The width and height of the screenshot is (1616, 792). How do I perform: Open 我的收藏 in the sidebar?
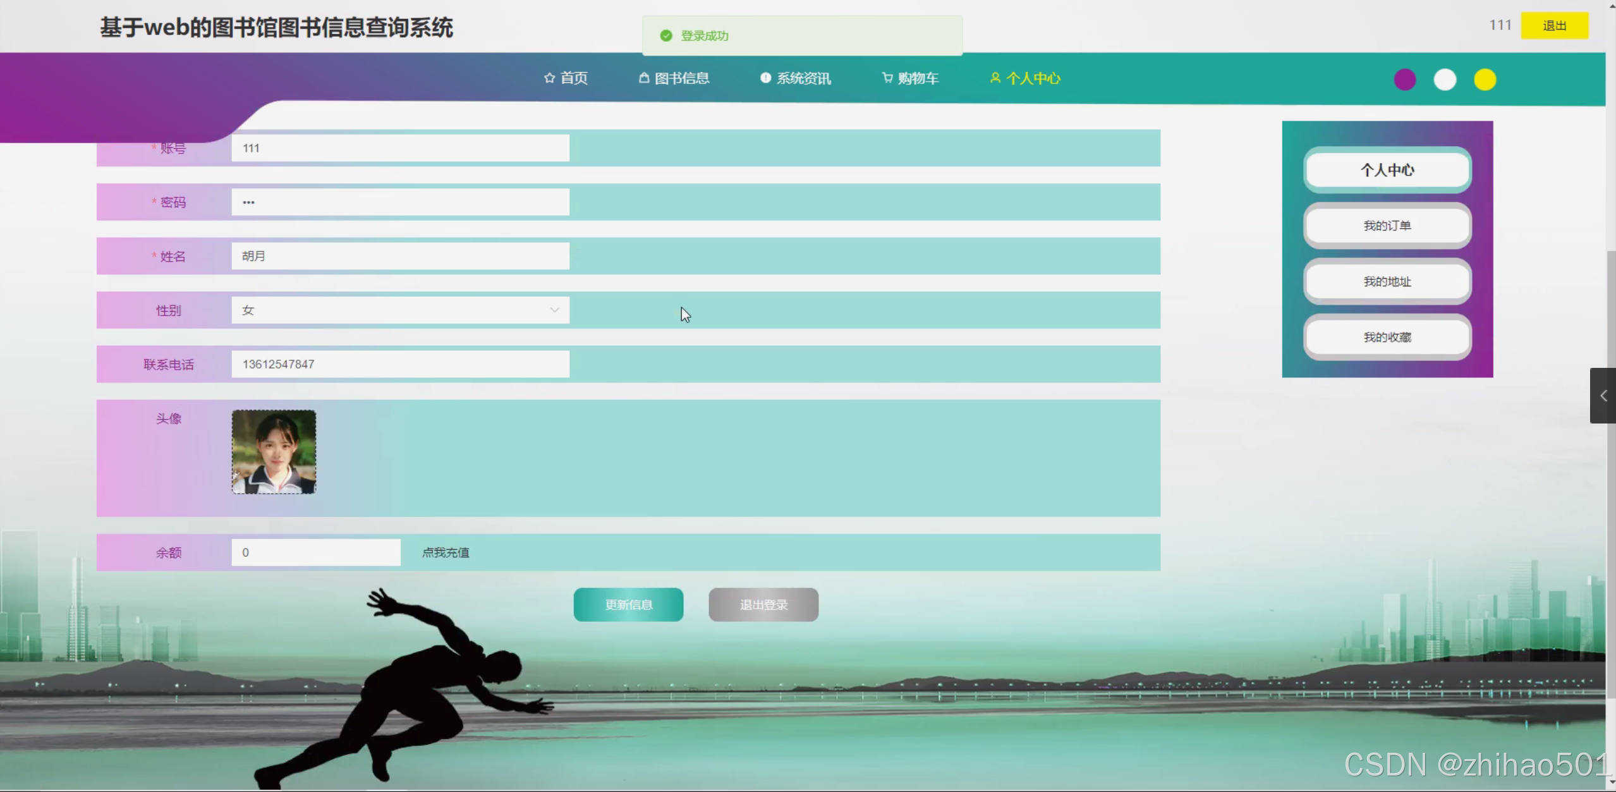(1387, 337)
